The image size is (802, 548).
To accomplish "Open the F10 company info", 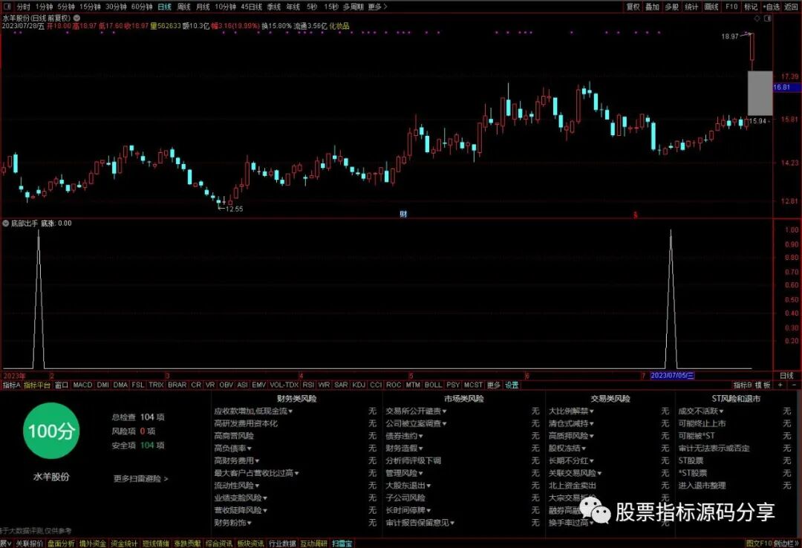I will (731, 7).
